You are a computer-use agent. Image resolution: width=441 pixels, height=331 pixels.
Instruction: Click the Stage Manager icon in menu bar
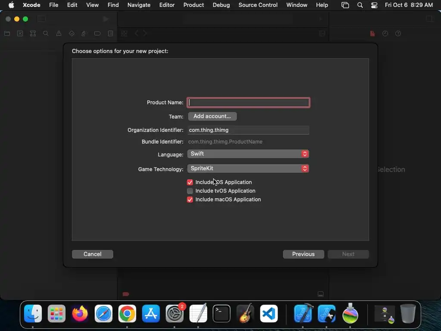pyautogui.click(x=345, y=5)
